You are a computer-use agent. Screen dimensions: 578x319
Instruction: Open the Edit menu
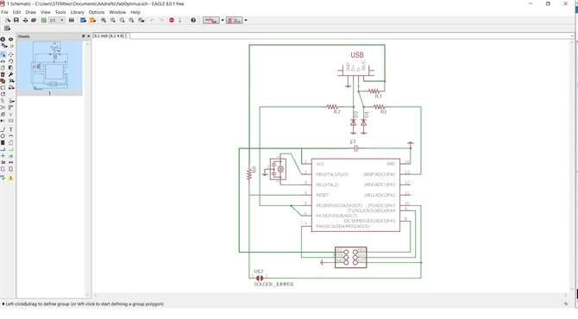tap(16, 12)
